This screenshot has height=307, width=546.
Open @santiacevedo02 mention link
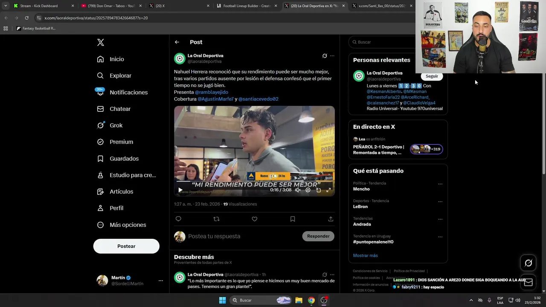(258, 99)
